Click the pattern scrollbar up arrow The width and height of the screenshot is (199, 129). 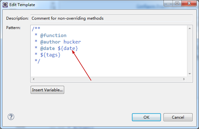click(190, 29)
